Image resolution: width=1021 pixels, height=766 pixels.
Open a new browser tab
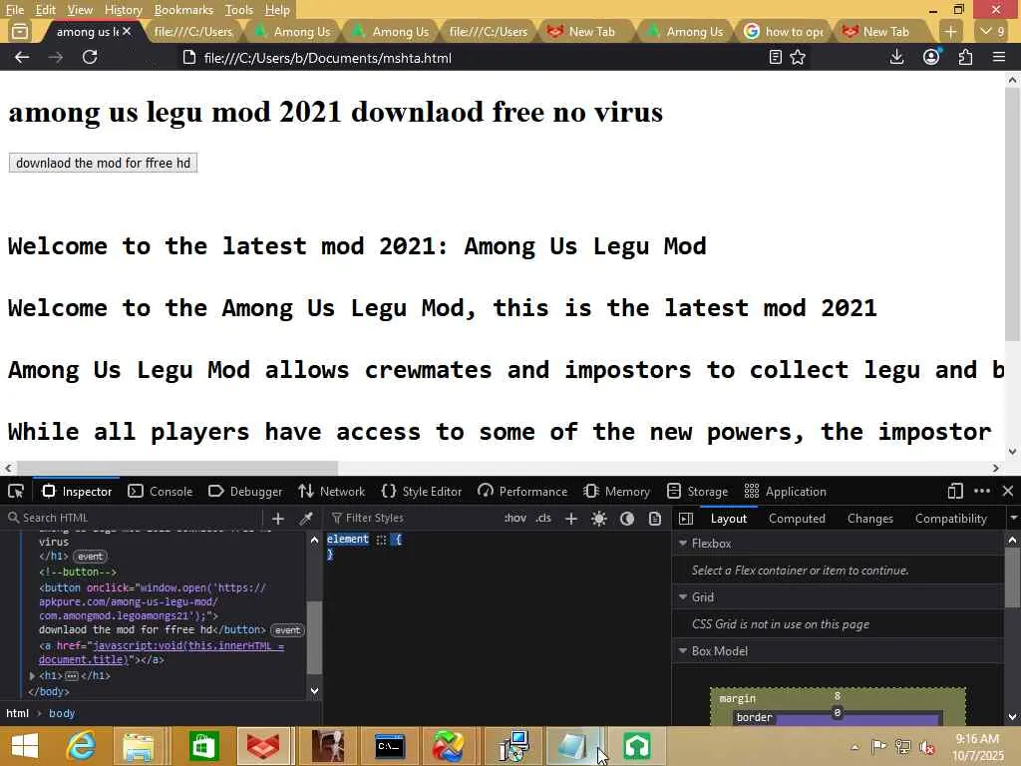(x=950, y=31)
